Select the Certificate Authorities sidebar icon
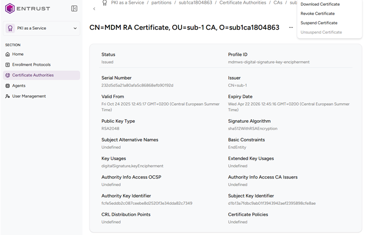The image size is (365, 235). tap(8, 75)
